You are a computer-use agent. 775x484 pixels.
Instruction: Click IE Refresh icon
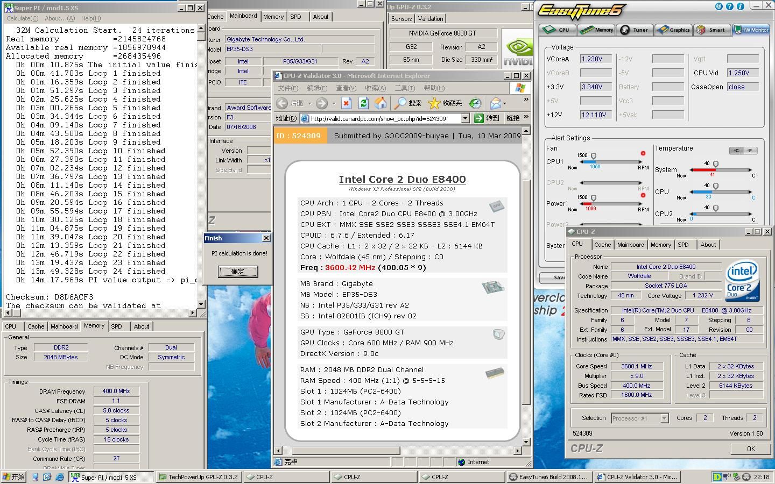[x=363, y=103]
